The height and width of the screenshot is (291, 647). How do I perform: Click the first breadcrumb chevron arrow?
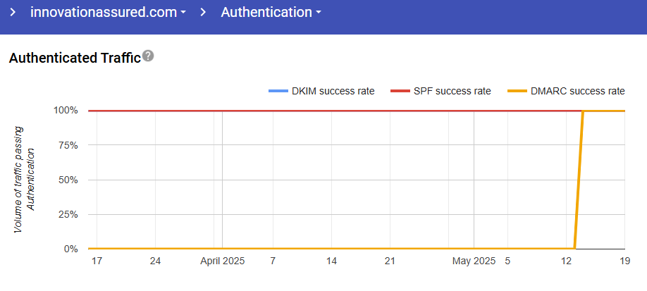tap(12, 13)
